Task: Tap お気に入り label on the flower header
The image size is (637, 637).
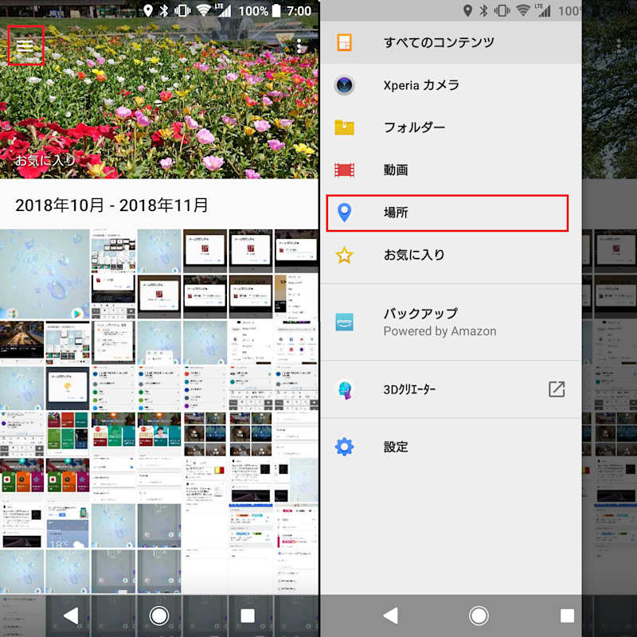Action: (x=45, y=160)
